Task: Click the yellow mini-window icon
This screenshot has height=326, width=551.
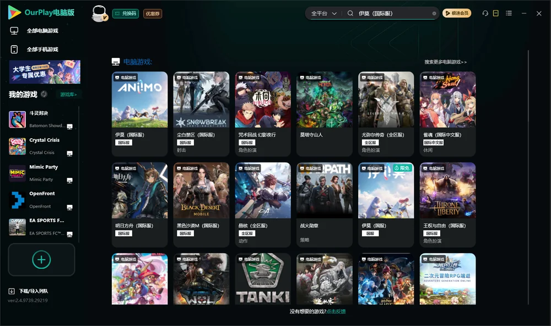Action: click(x=496, y=13)
